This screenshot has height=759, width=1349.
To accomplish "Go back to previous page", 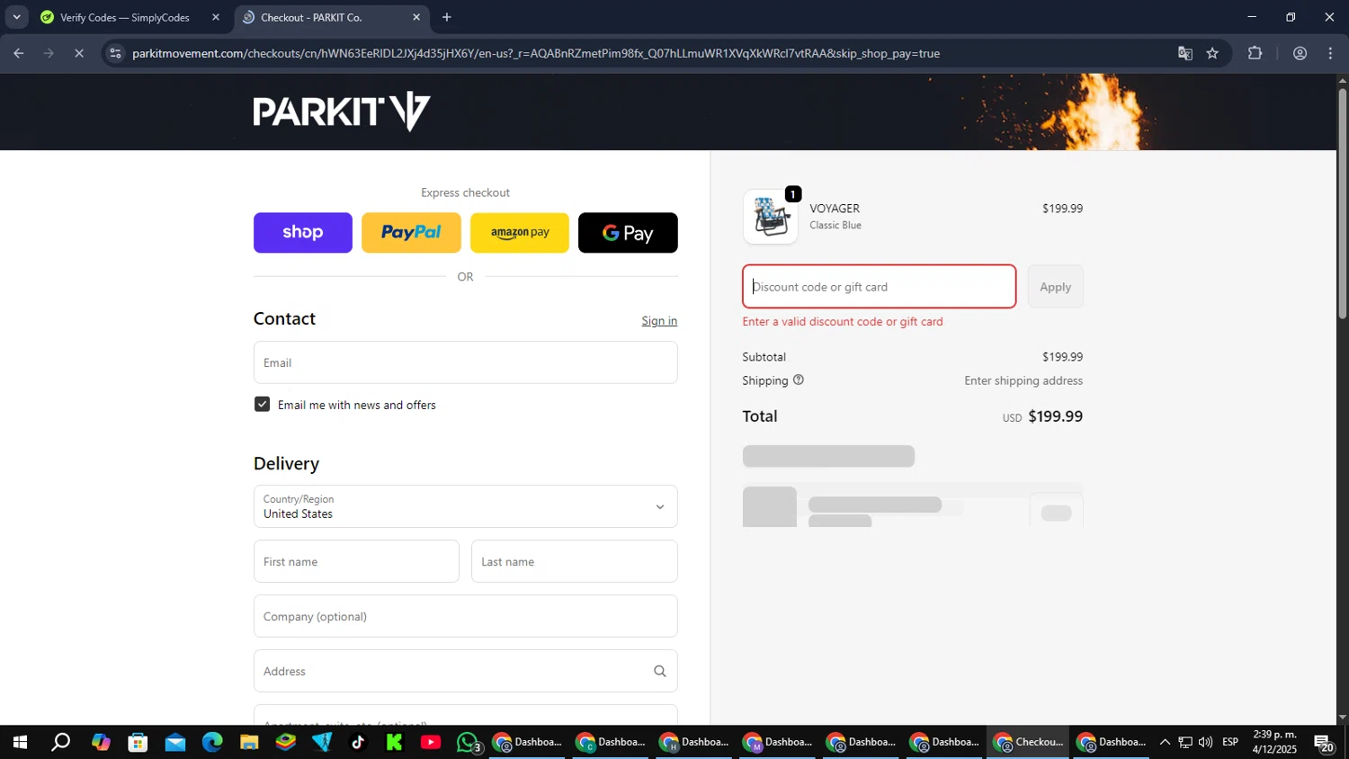I will pos(19,53).
